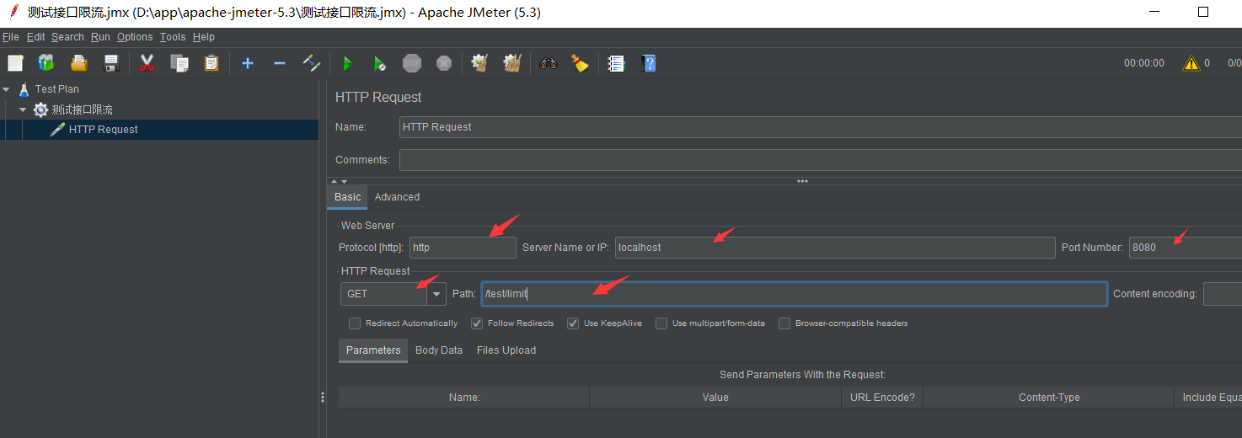
Task: Click the Save test plan floppy icon
Action: pyautogui.click(x=110, y=63)
